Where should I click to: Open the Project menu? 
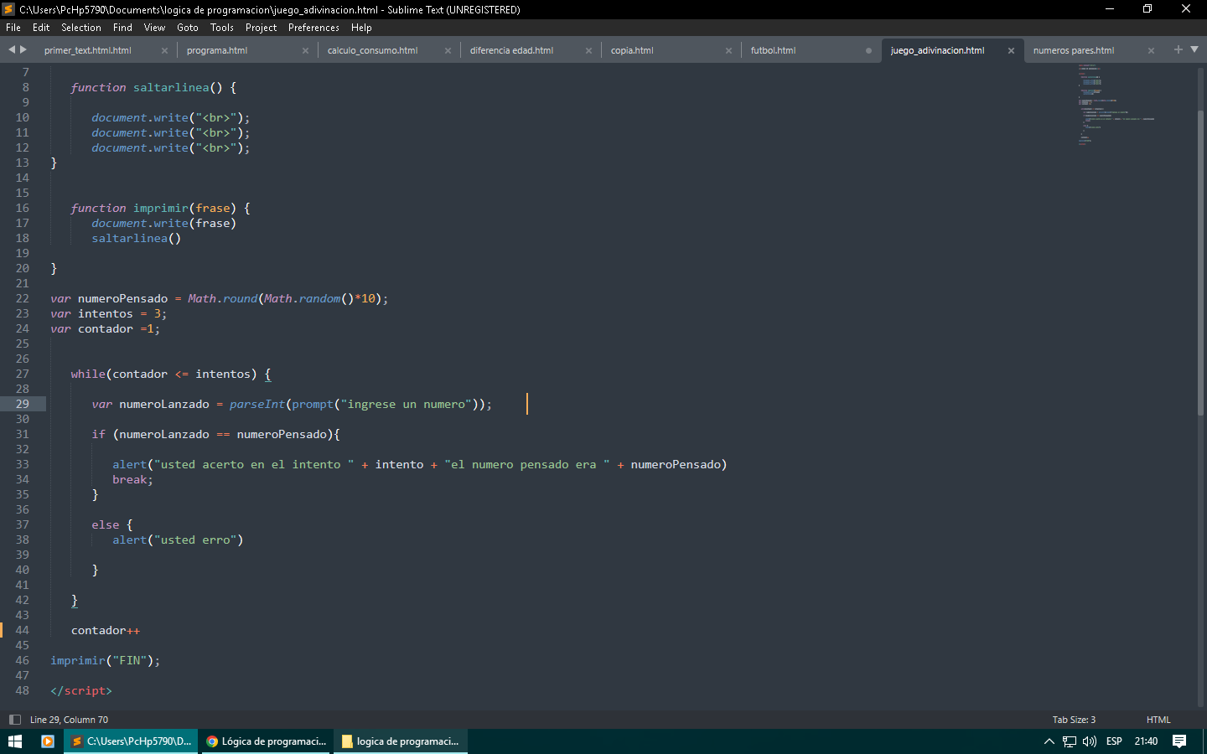coord(261,28)
